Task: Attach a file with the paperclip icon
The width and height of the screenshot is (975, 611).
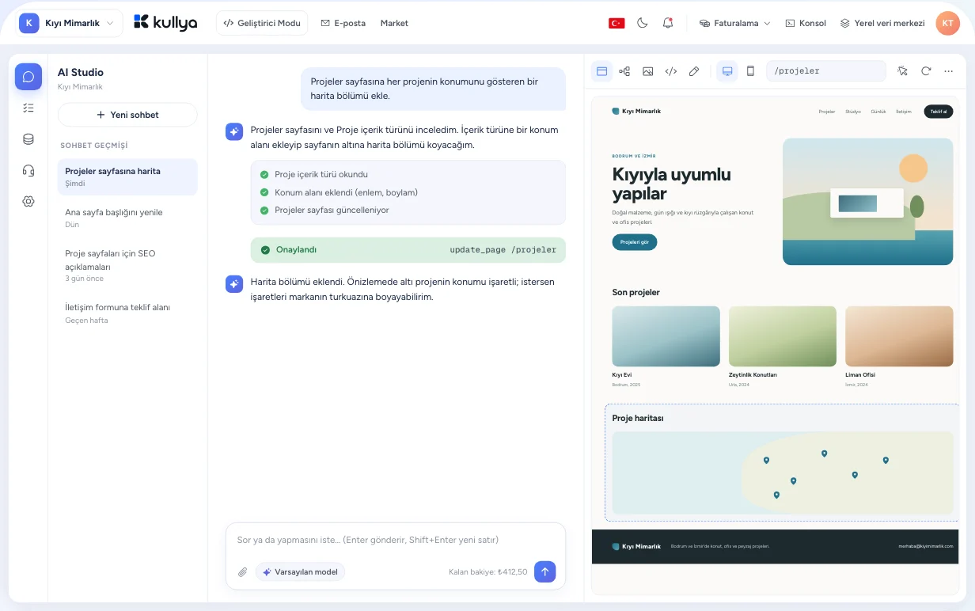Action: point(243,572)
